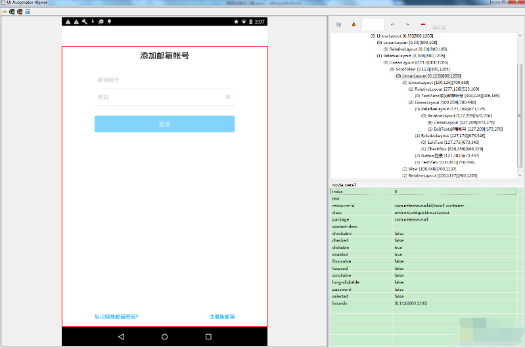Click the Save toolbar icon
This screenshot has height=348, width=525.
(28, 12)
